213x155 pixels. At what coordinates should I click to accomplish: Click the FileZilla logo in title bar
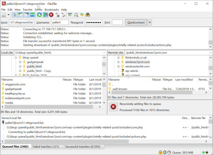click(4, 4)
